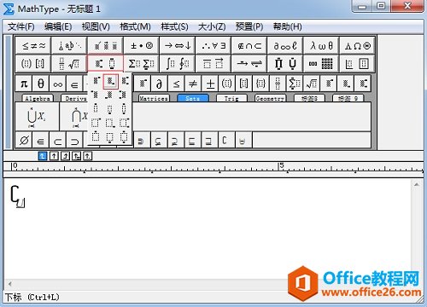Select the second tab stop type button

54,156
